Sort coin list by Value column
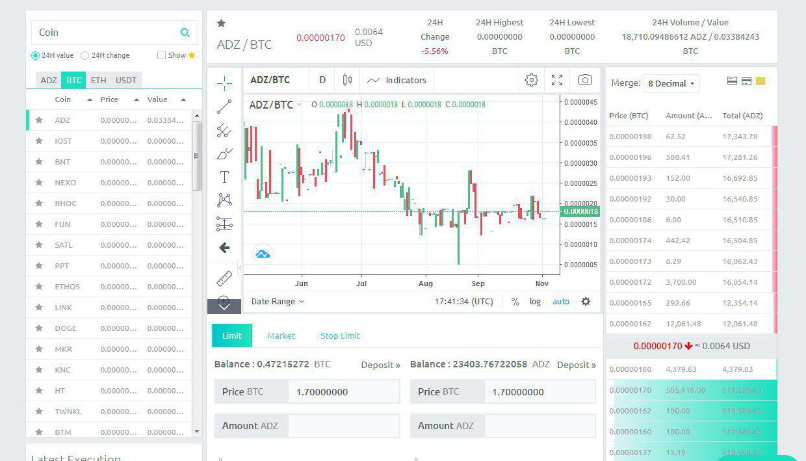 (x=166, y=99)
